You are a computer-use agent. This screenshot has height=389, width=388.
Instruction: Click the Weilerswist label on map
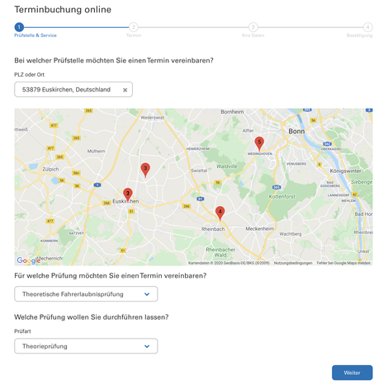pyautogui.click(x=153, y=118)
